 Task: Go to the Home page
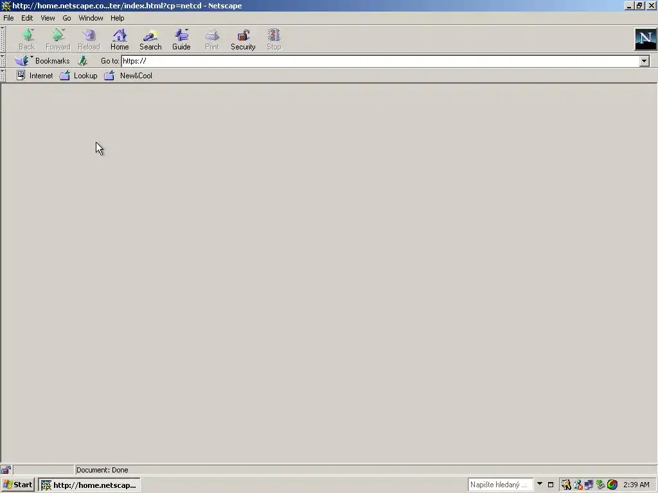120,40
